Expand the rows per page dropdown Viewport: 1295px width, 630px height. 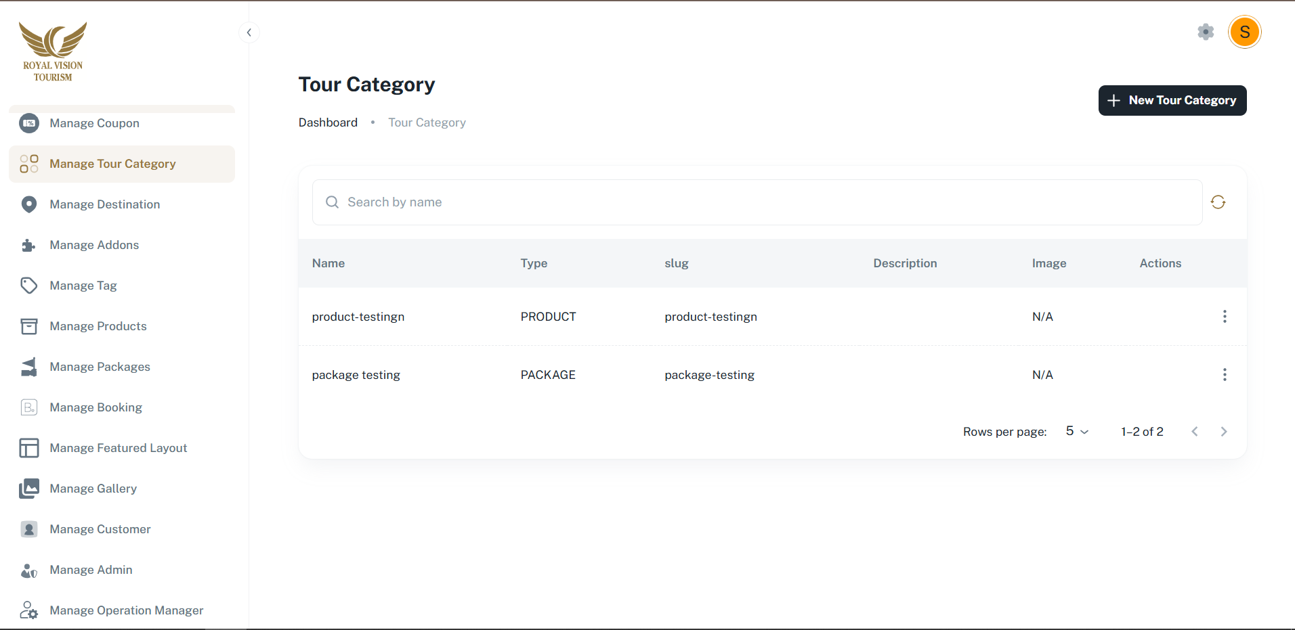1076,431
